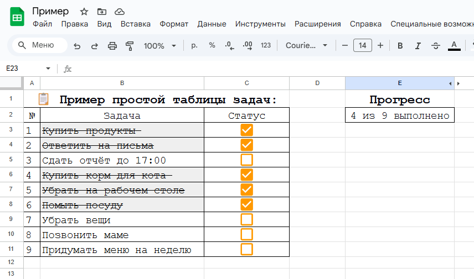Open the Формат menu
This screenshot has width=474, height=279.
(x=174, y=24)
